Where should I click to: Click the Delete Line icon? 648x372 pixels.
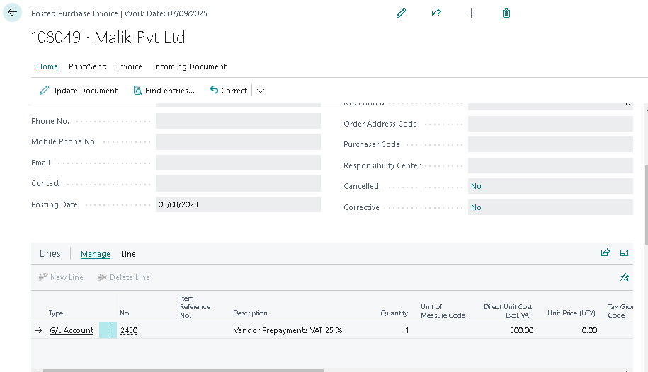[x=103, y=277]
